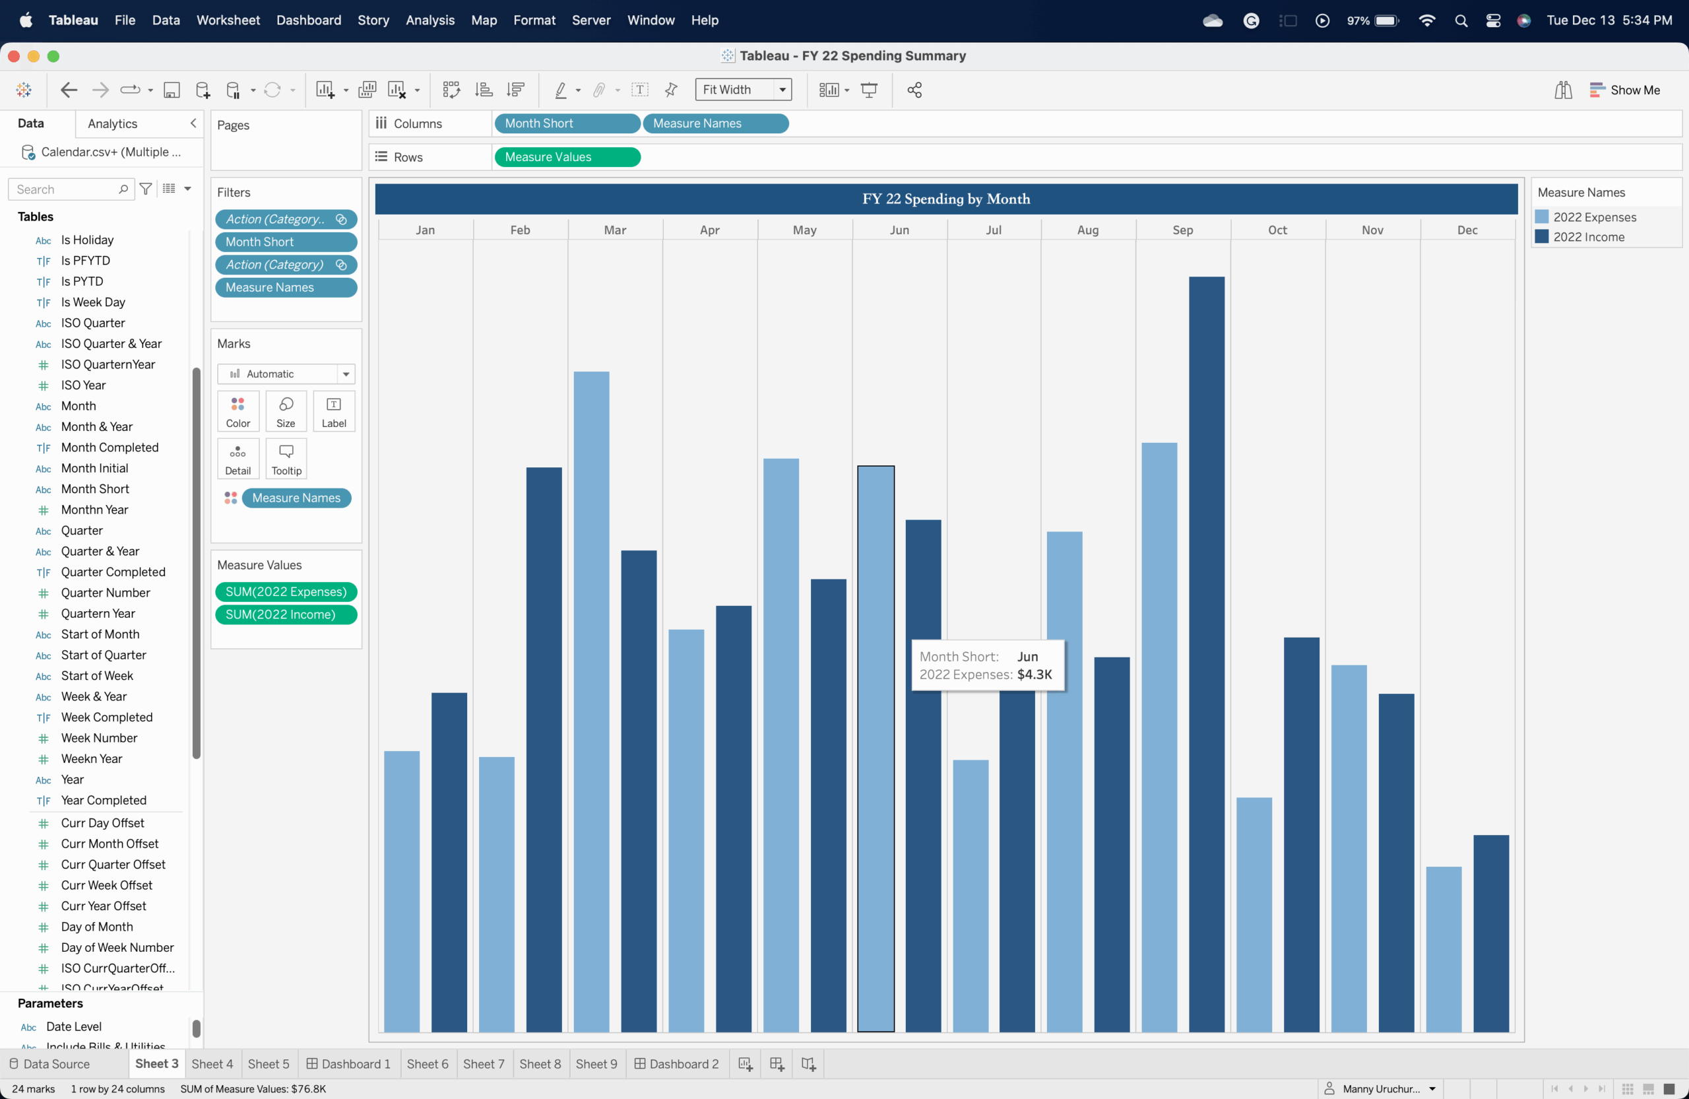Image resolution: width=1689 pixels, height=1099 pixels.
Task: Open the Analysis menu
Action: coord(430,20)
